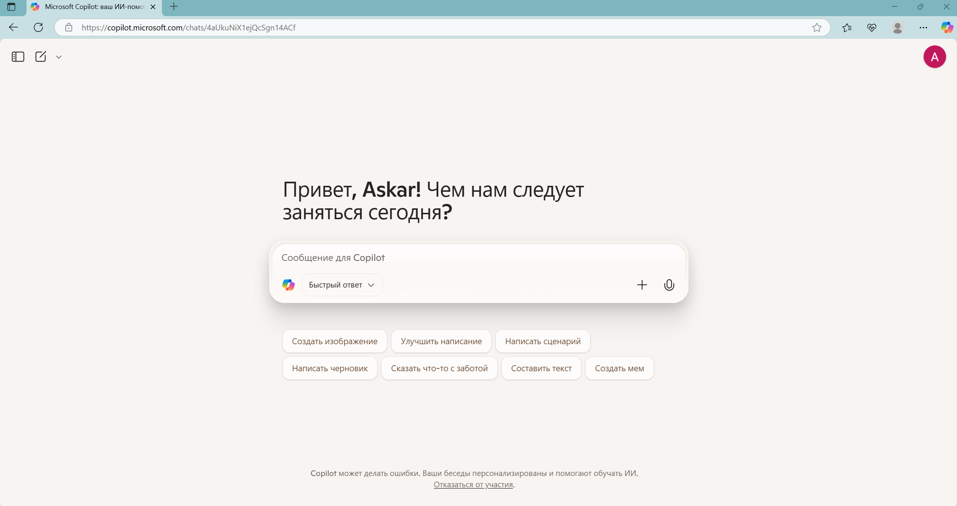
Task: Refresh the page with reload icon
Action: click(x=38, y=27)
